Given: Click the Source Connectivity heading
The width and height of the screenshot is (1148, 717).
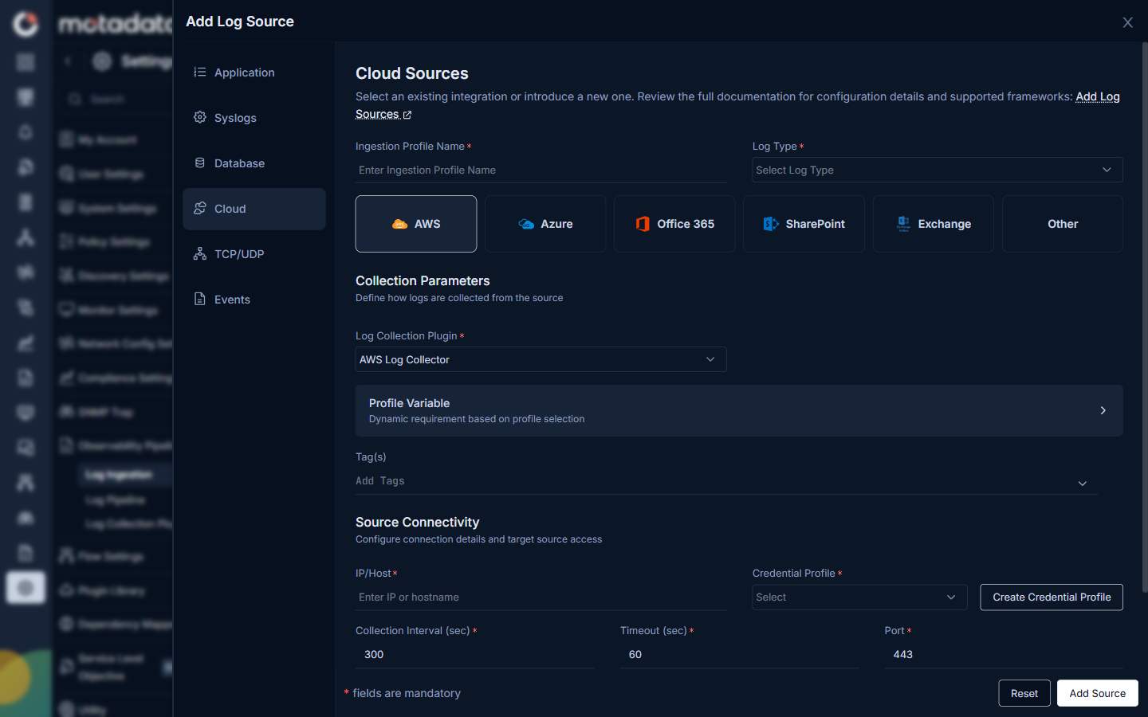Looking at the screenshot, I should [x=417, y=522].
